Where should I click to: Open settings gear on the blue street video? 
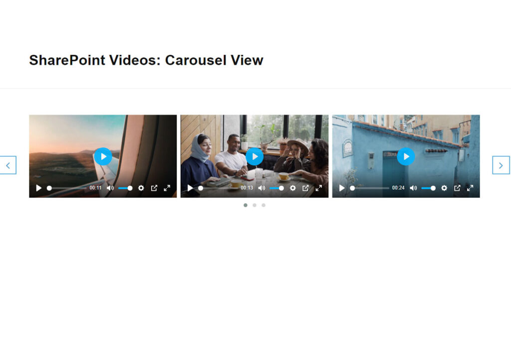444,188
